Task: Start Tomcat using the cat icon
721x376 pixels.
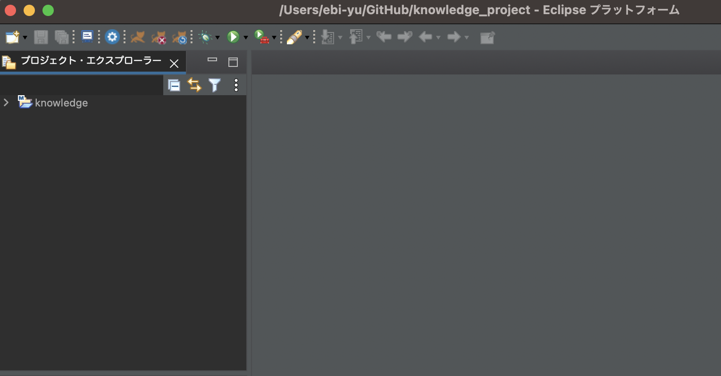Action: pos(137,37)
